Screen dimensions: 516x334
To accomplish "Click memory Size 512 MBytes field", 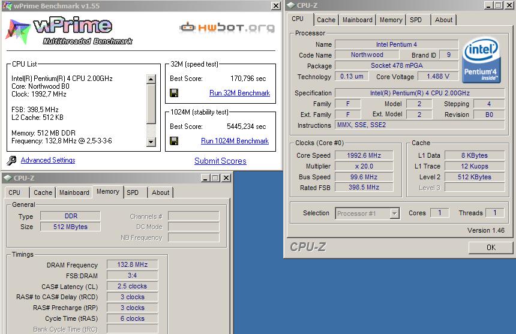I will tap(70, 227).
